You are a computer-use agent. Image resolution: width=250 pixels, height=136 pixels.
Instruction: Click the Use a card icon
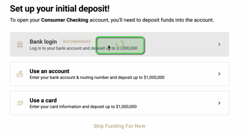(20, 103)
